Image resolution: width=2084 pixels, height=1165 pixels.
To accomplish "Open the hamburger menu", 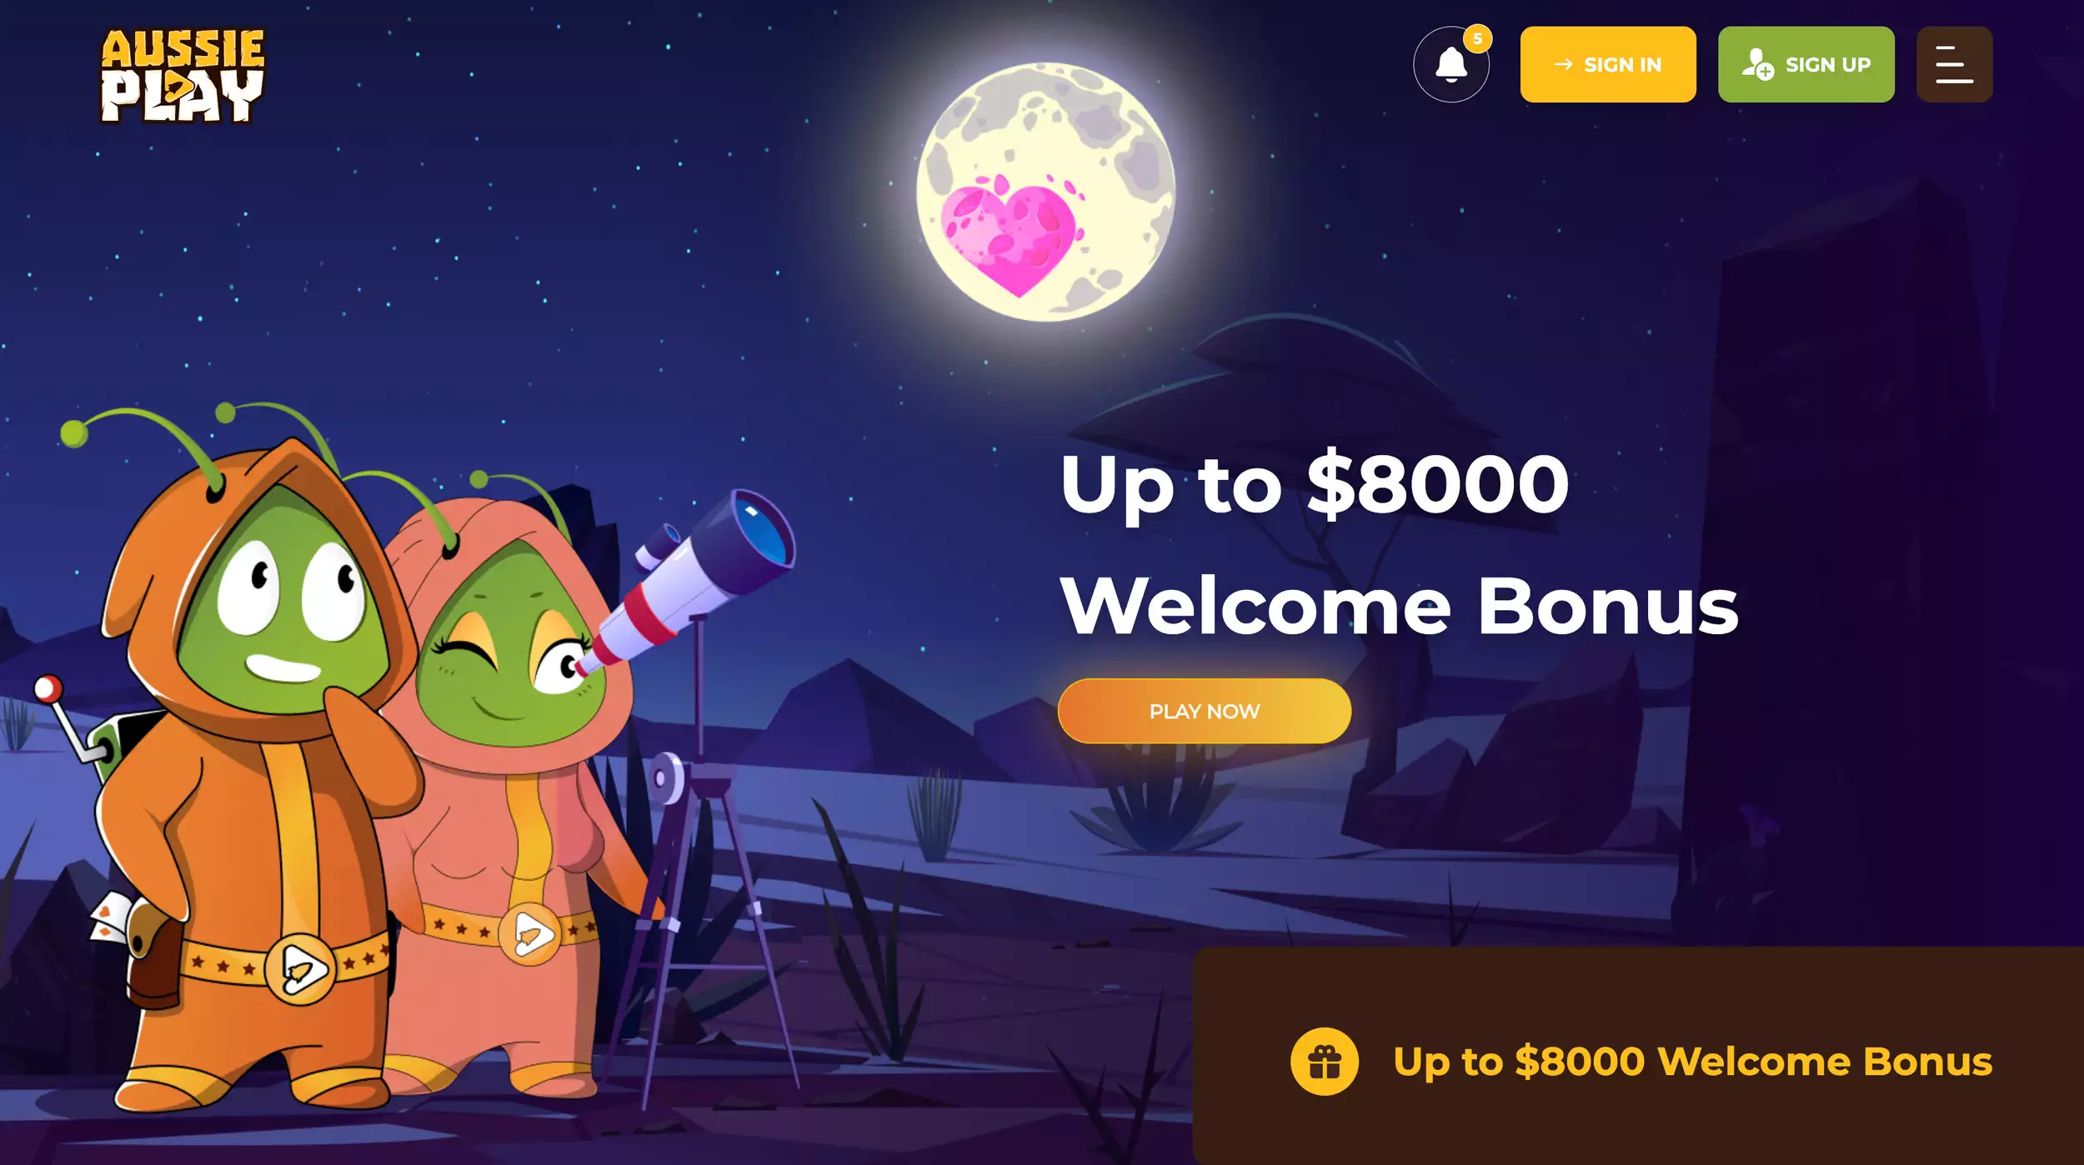I will 1954,64.
